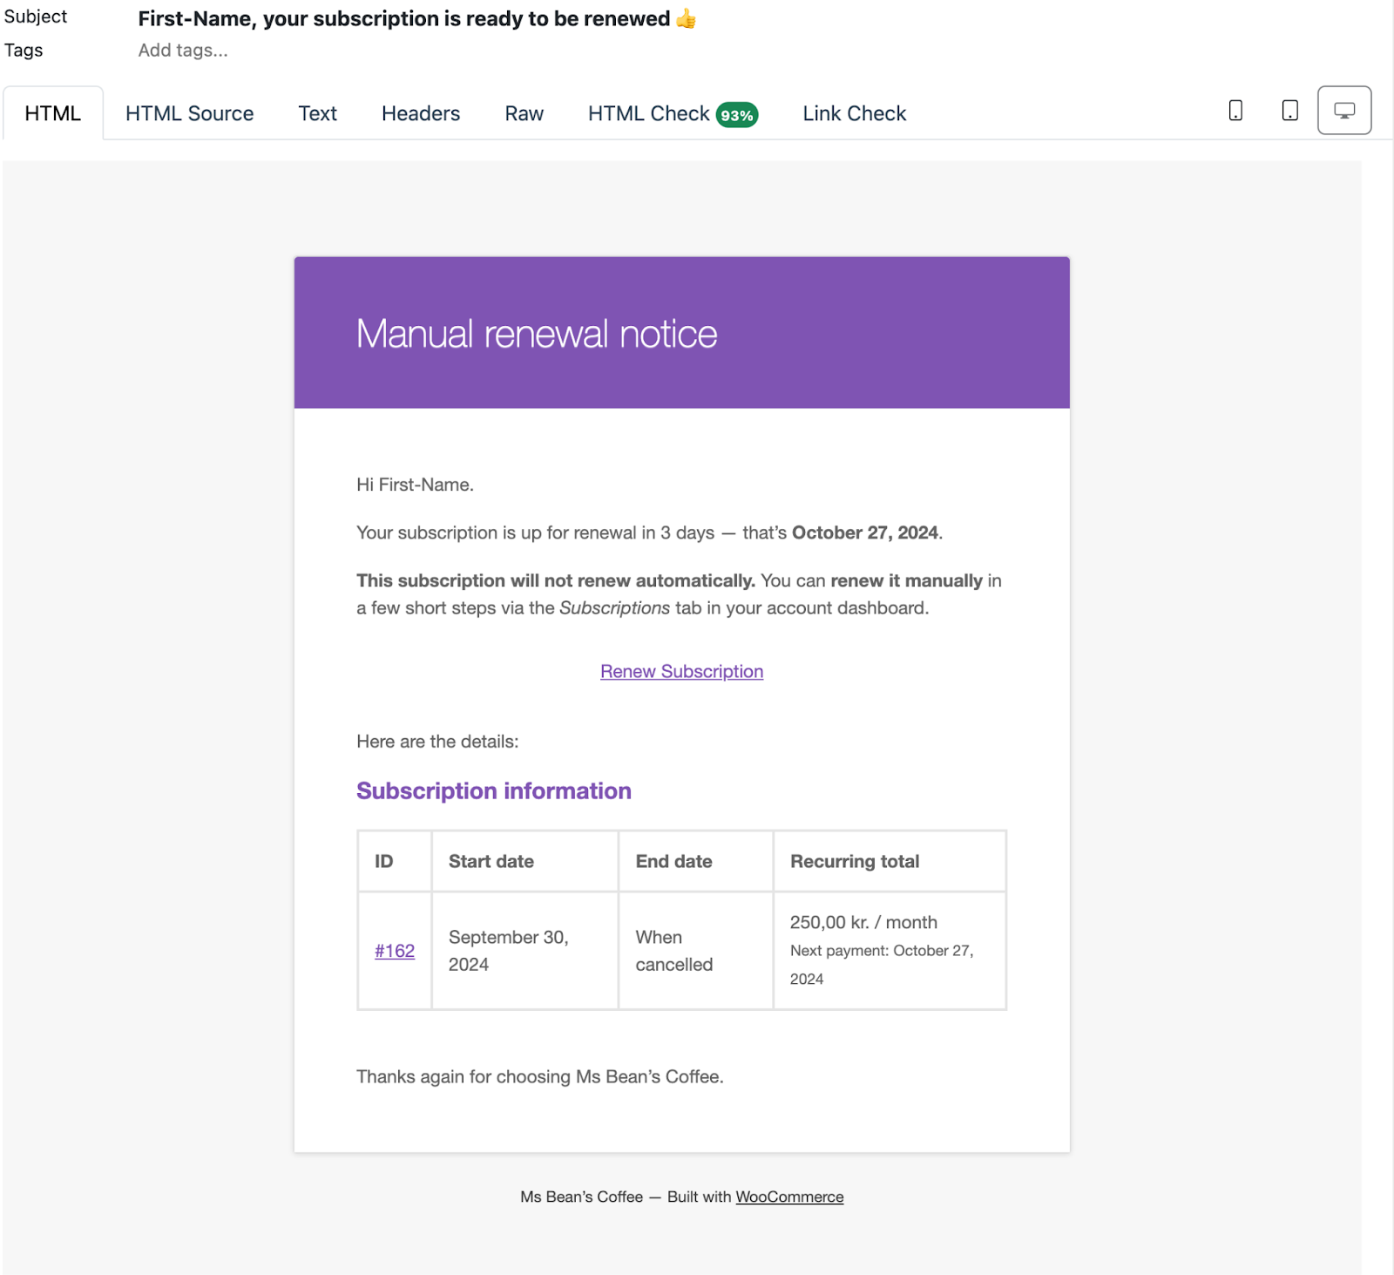View the Headers tab
This screenshot has height=1275, width=1394.
pyautogui.click(x=420, y=113)
